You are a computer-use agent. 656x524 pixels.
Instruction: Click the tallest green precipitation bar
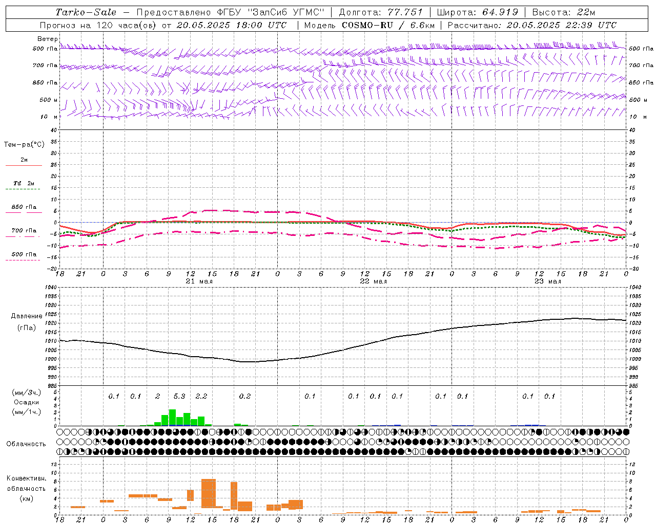(x=172, y=418)
